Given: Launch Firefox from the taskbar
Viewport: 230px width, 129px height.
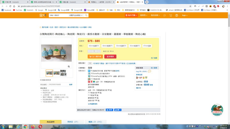Looking at the screenshot, I should coord(33,127).
